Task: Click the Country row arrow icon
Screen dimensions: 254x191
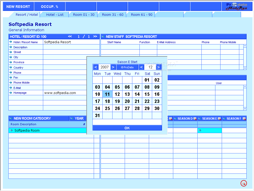Action: [x=11, y=67]
